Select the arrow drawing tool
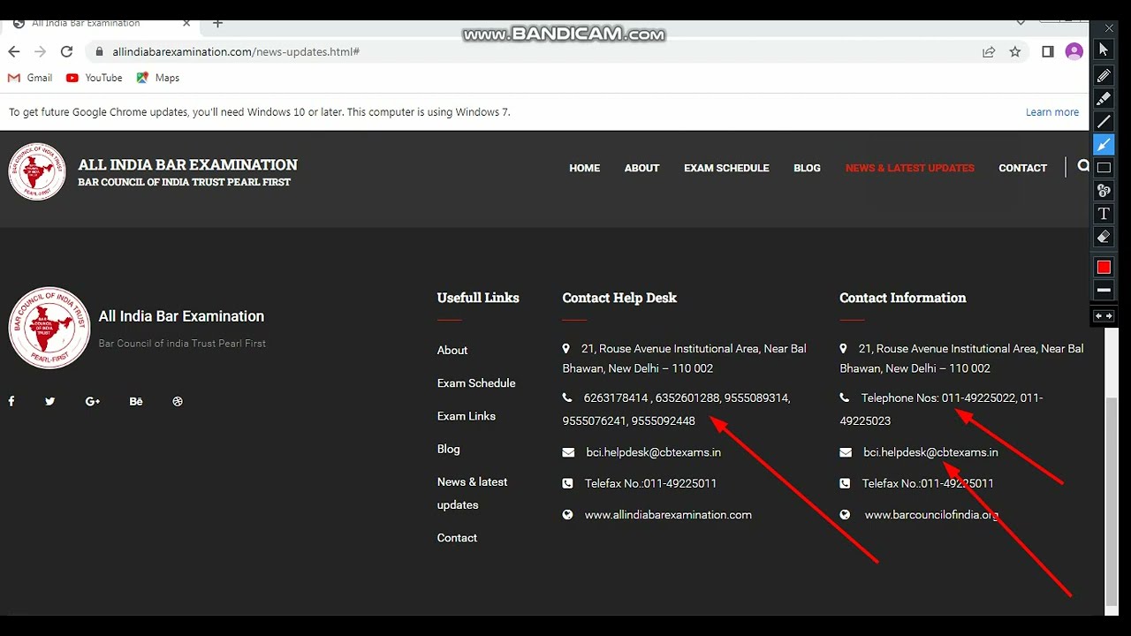1131x636 pixels. pos(1104,144)
